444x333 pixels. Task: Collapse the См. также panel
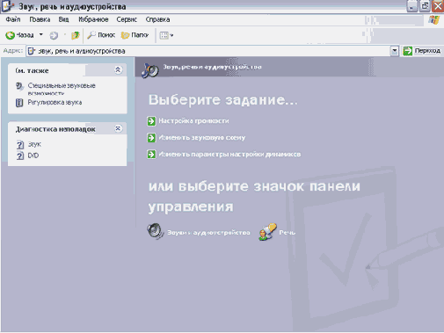click(118, 70)
